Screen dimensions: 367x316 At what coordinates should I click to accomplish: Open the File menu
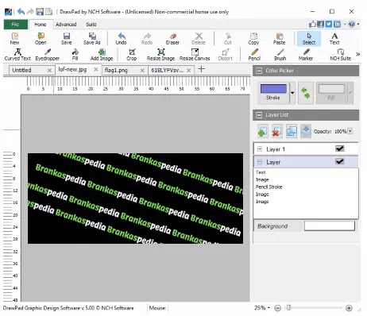click(15, 25)
